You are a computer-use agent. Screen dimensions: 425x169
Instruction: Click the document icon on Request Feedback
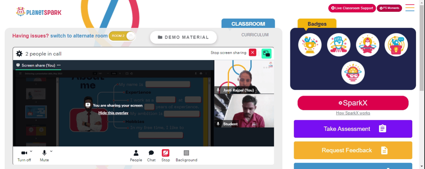point(384,150)
